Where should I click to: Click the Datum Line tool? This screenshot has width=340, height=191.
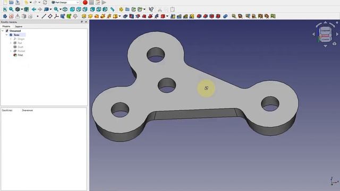(44, 16)
